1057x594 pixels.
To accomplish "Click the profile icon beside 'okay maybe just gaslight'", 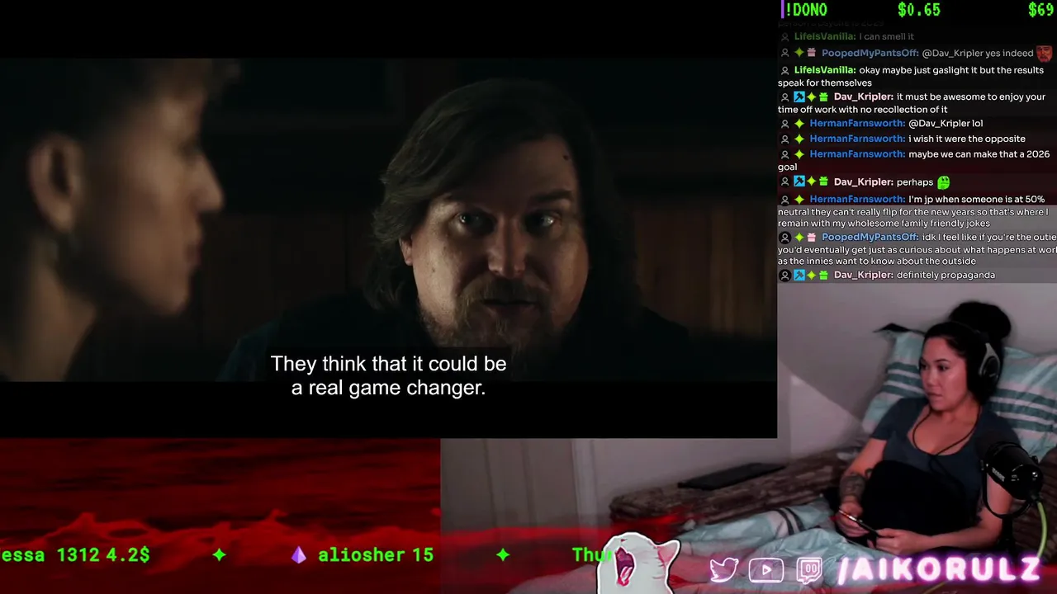I will [785, 71].
